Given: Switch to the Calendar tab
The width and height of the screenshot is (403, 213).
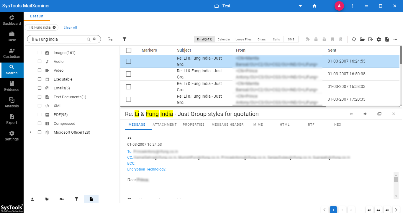Looking at the screenshot, I should pos(224,39).
